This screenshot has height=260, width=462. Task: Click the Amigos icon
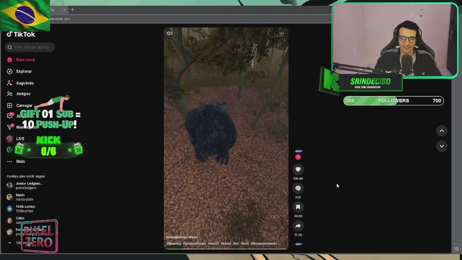(10, 94)
